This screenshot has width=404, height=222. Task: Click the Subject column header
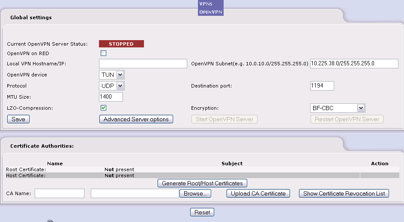232,164
